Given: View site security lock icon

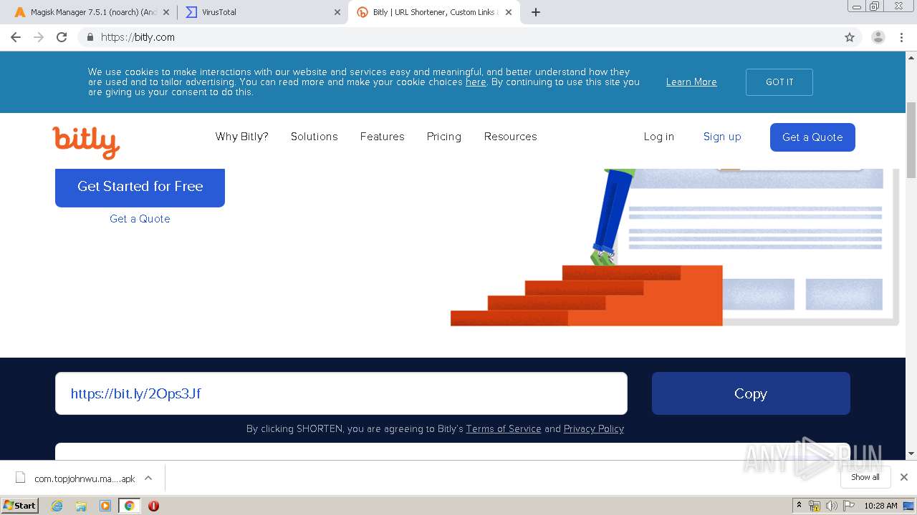Looking at the screenshot, I should pyautogui.click(x=90, y=37).
